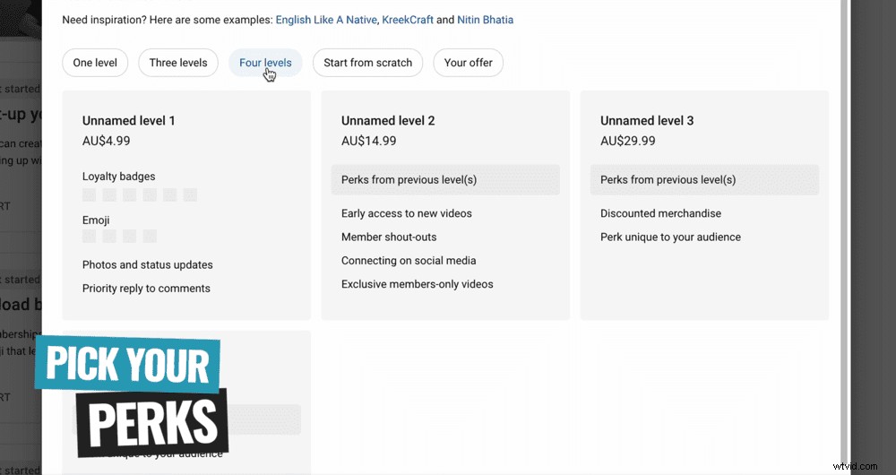Select the "Your offer" chip
The height and width of the screenshot is (475, 896).
tap(468, 63)
